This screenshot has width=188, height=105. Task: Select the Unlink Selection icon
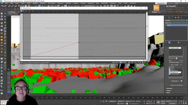pyautogui.click(x=12, y=6)
